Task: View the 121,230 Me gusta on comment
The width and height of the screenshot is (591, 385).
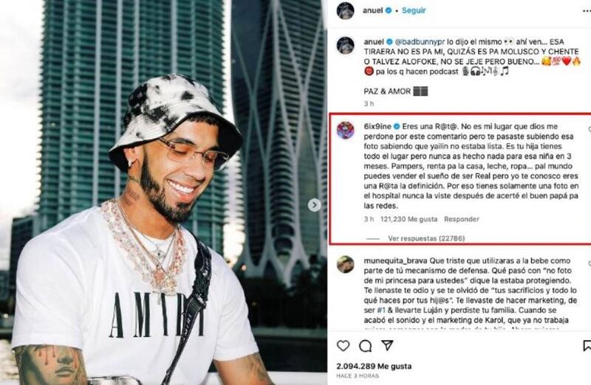Action: pos(409,219)
